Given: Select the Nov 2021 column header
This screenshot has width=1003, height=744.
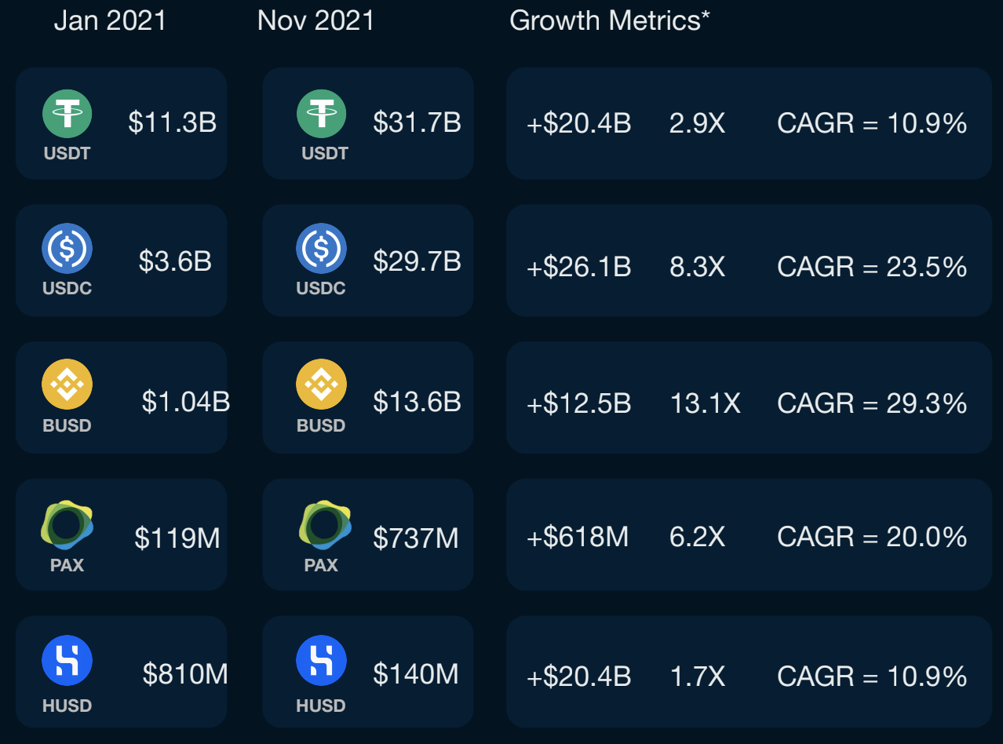Looking at the screenshot, I should [315, 20].
